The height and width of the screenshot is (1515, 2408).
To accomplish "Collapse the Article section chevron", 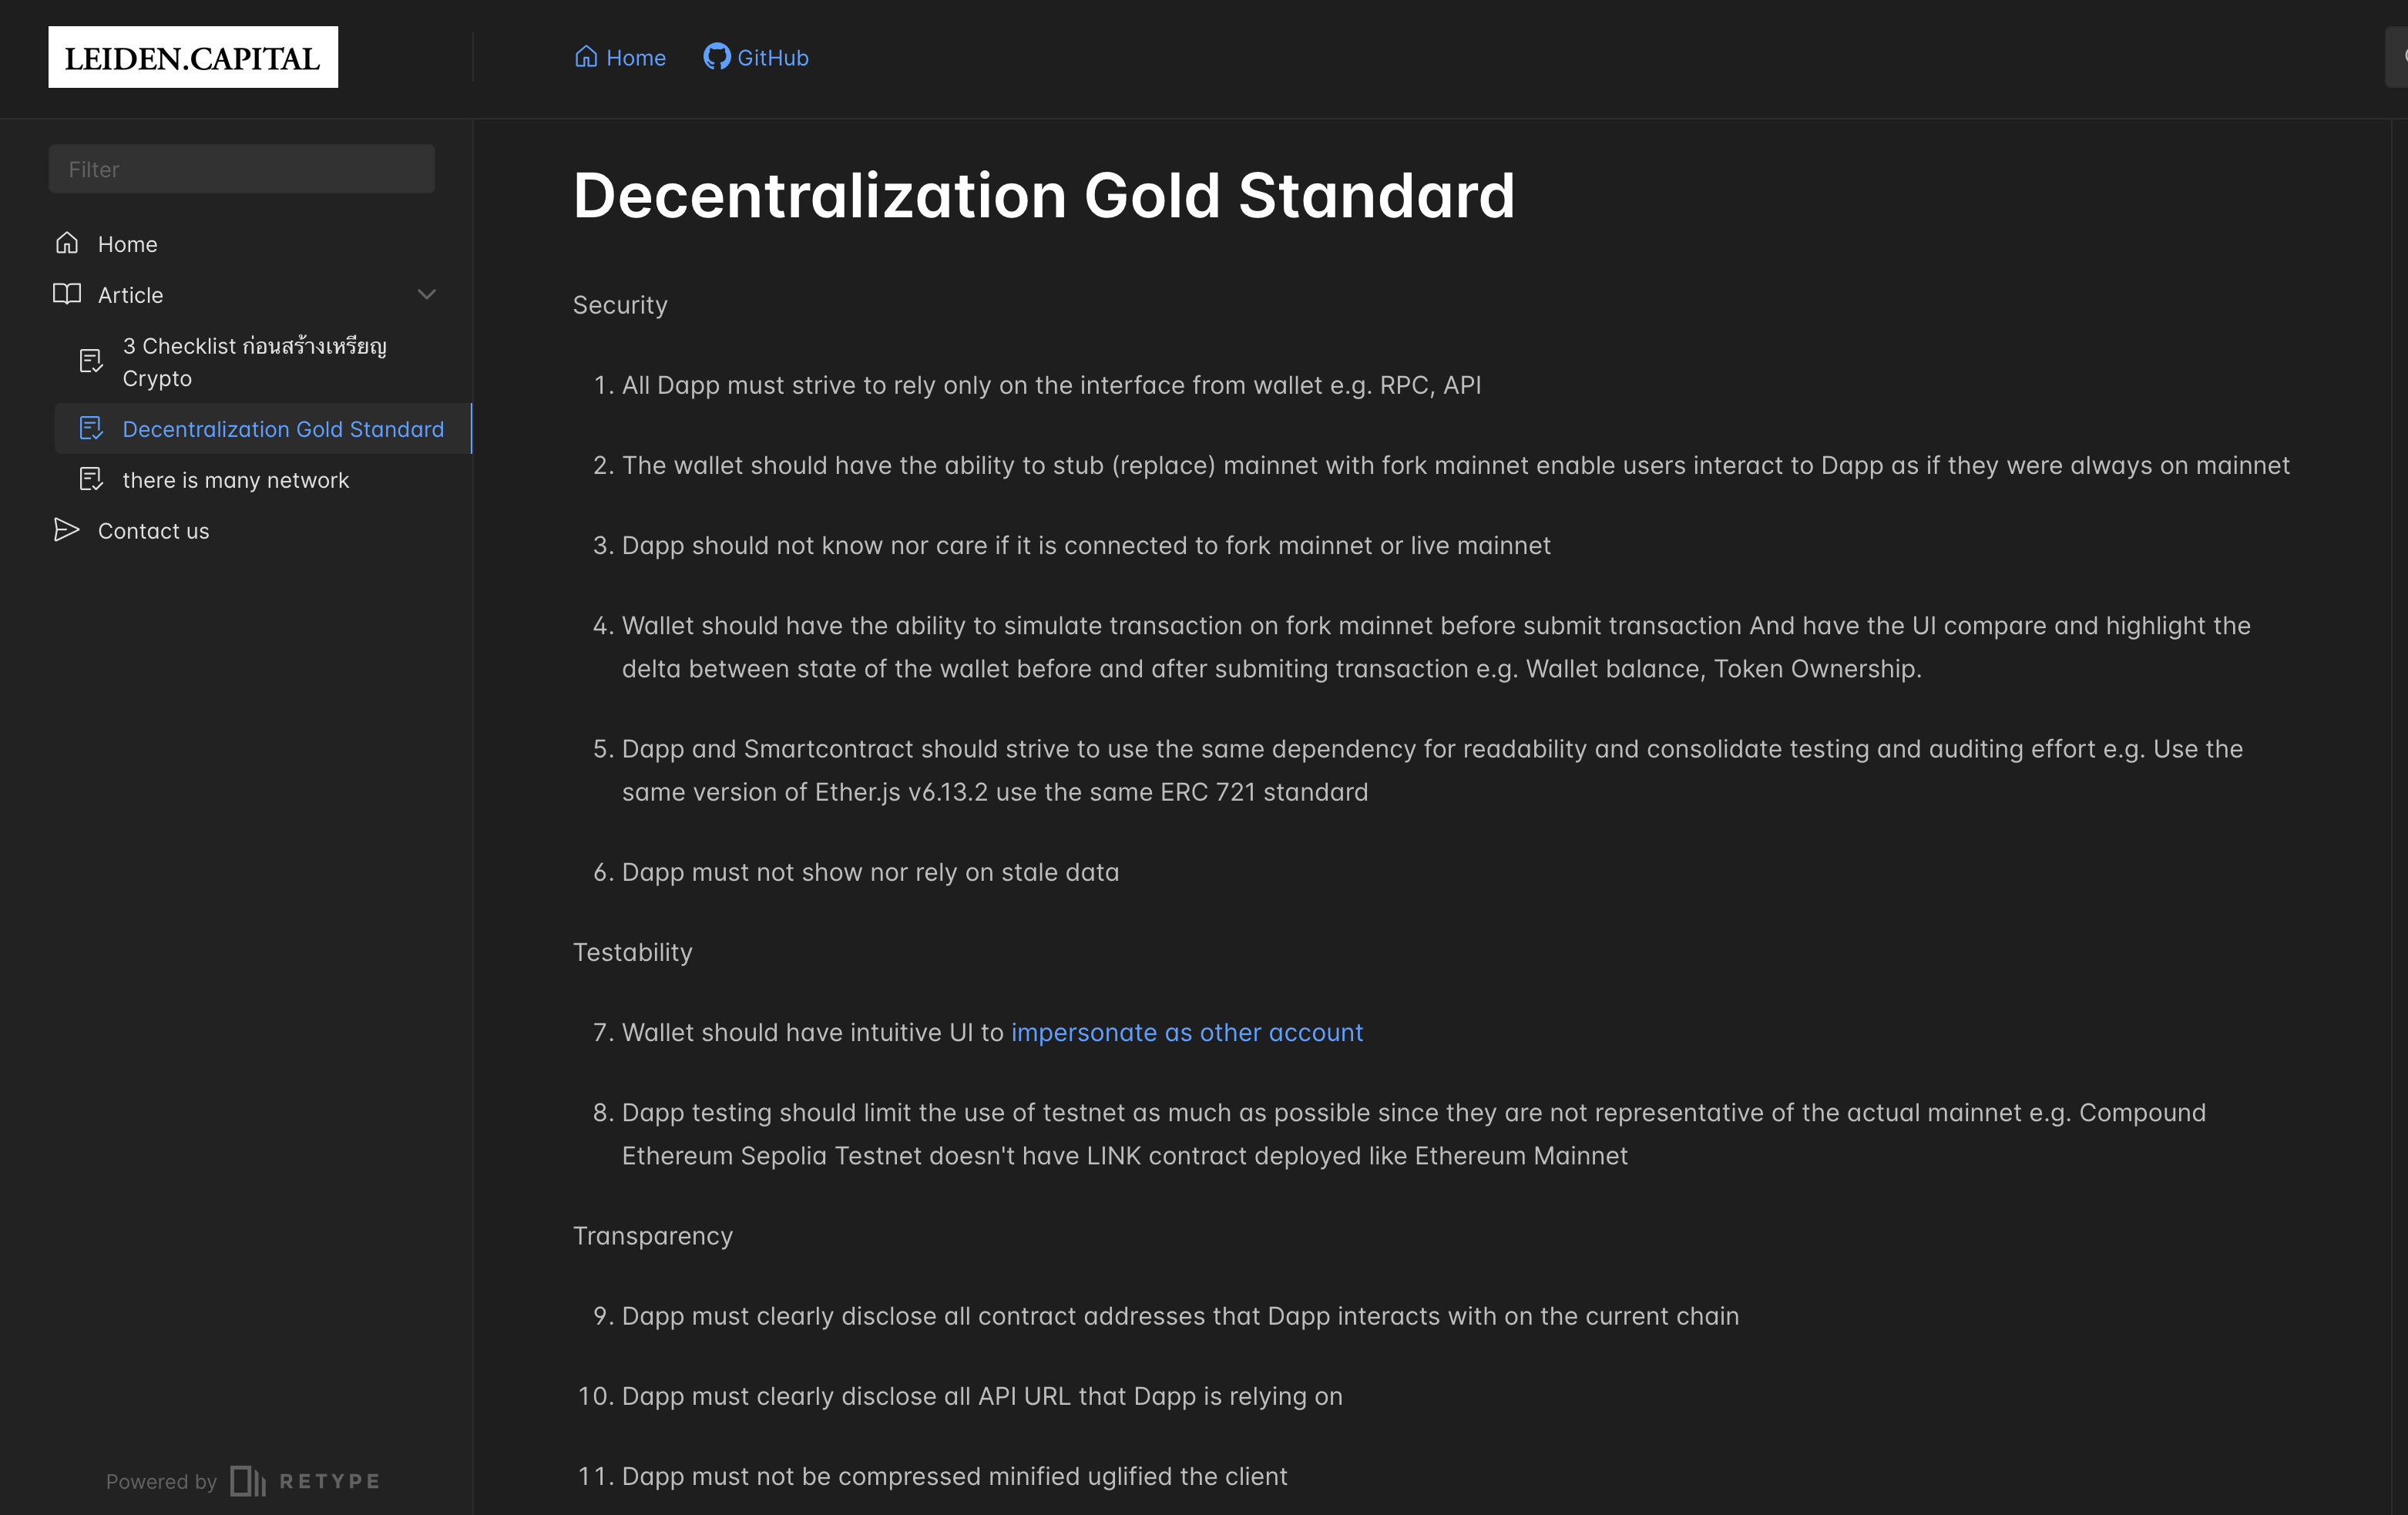I will click(427, 294).
